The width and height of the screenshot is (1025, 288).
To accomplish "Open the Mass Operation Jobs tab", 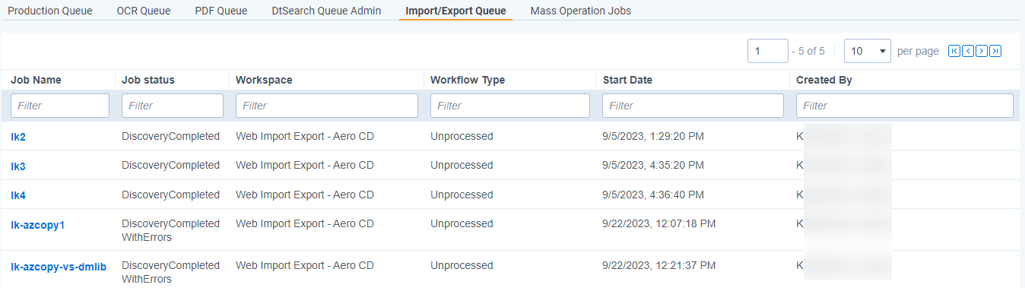I will [580, 11].
